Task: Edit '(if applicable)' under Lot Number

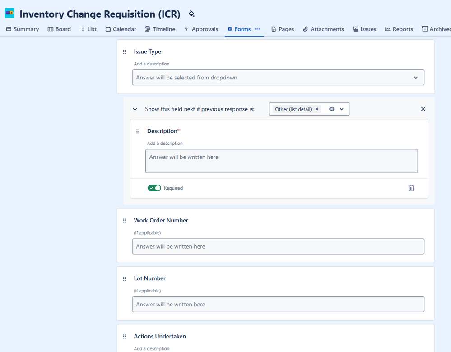Action: tap(147, 291)
